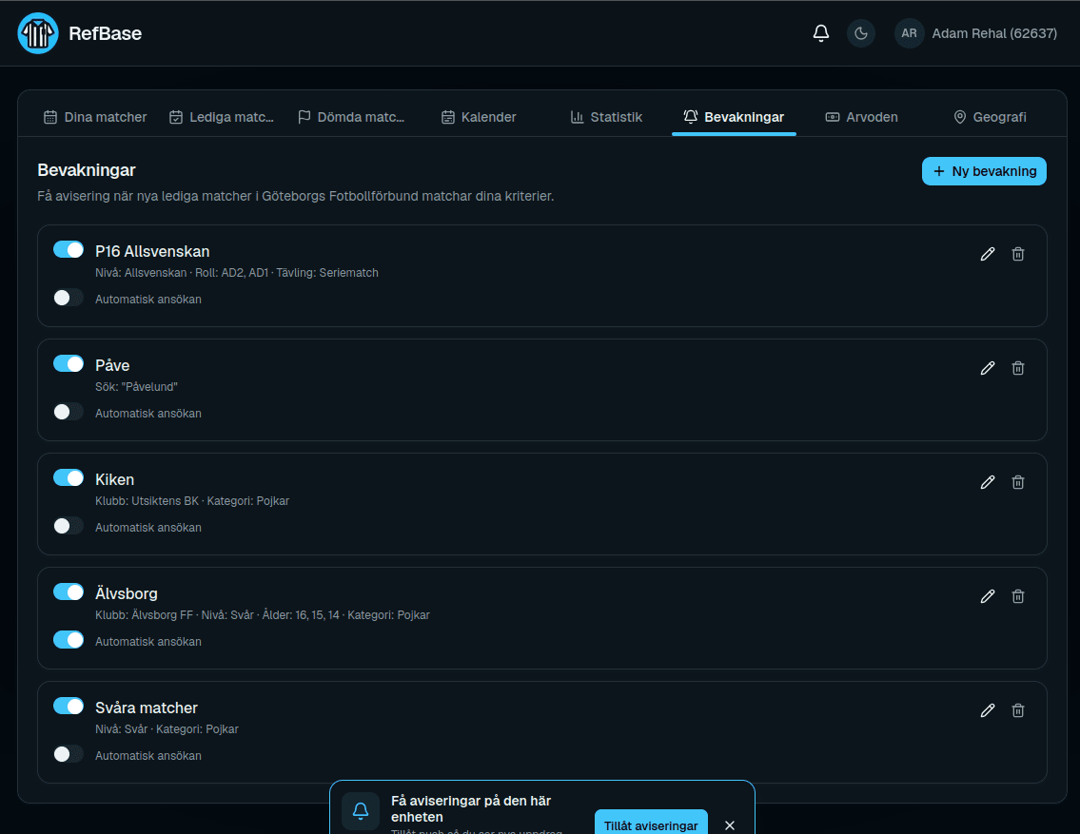Go to the Geografi tab
Image resolution: width=1080 pixels, height=834 pixels.
click(x=990, y=117)
